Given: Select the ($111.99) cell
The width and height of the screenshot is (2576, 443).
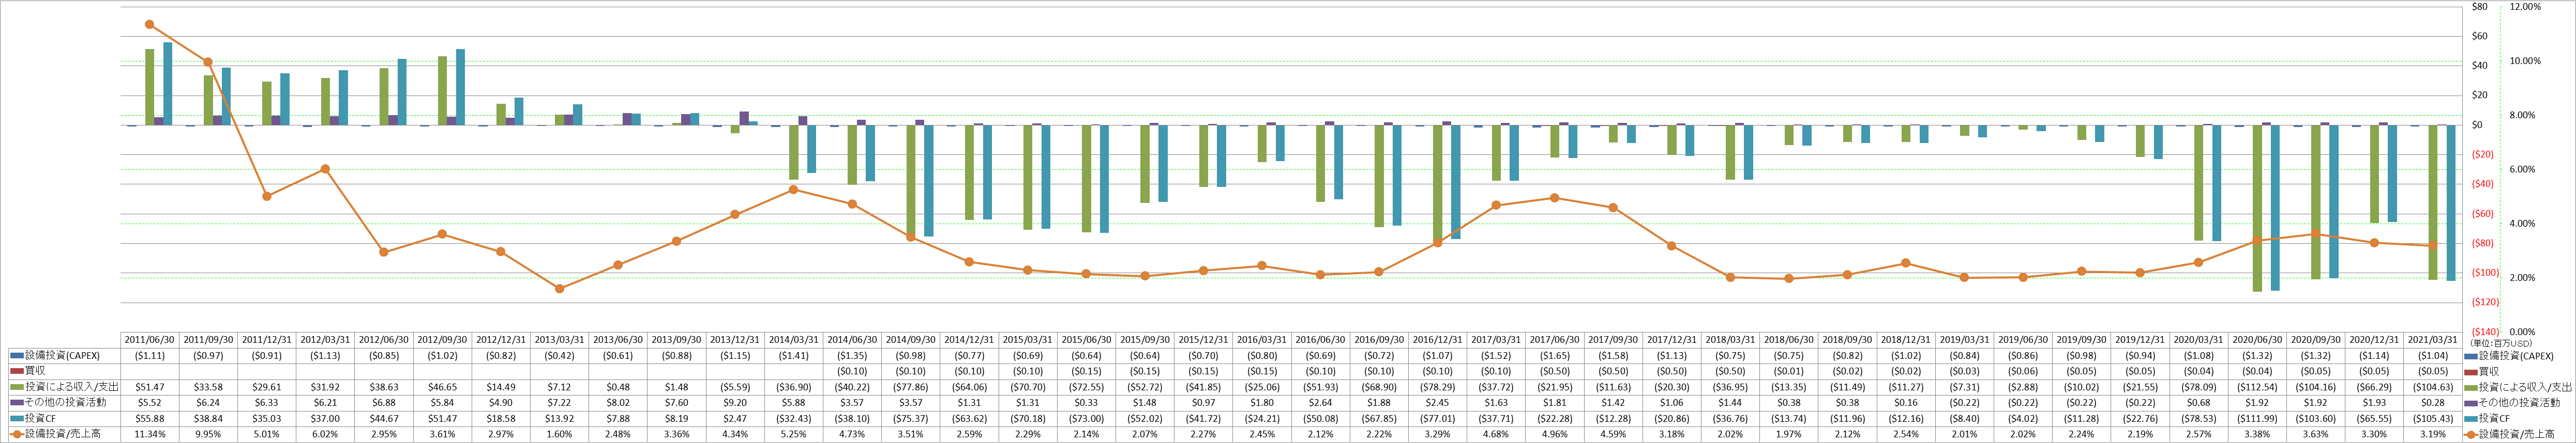Looking at the screenshot, I should 2257,419.
